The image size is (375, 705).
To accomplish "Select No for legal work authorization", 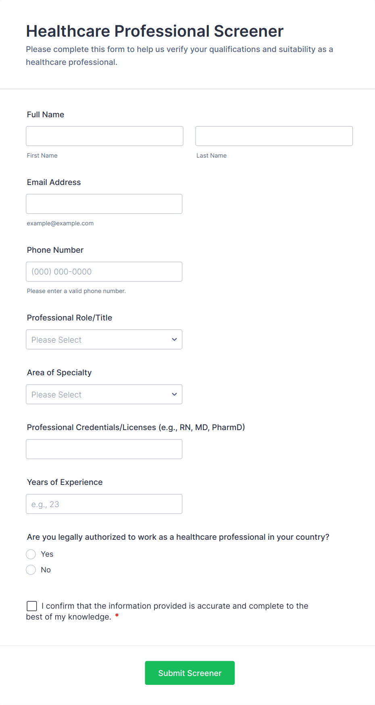I will (x=31, y=570).
